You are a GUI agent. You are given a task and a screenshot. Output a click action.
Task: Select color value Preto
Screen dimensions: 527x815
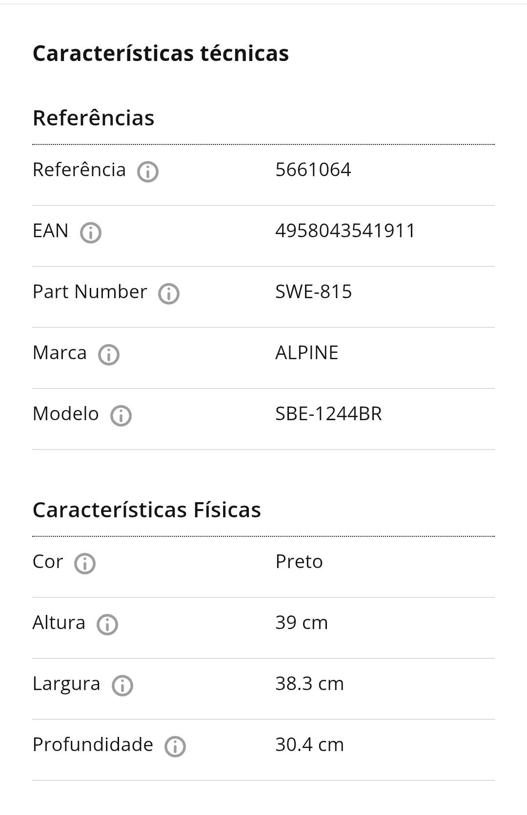[x=299, y=562]
